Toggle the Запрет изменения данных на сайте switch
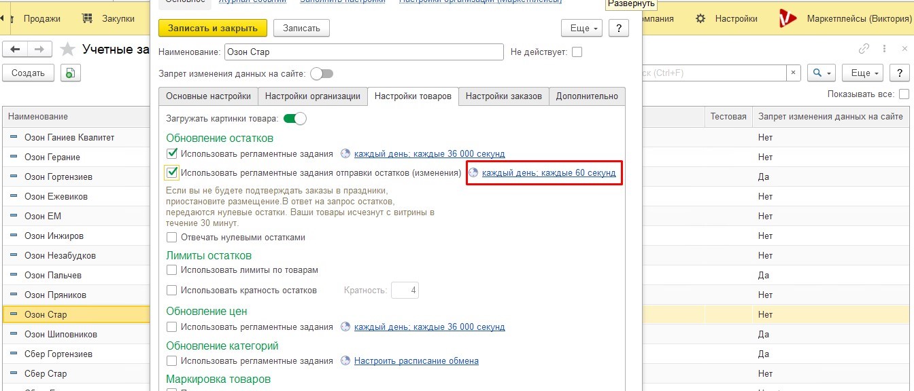The image size is (914, 391). coord(322,73)
